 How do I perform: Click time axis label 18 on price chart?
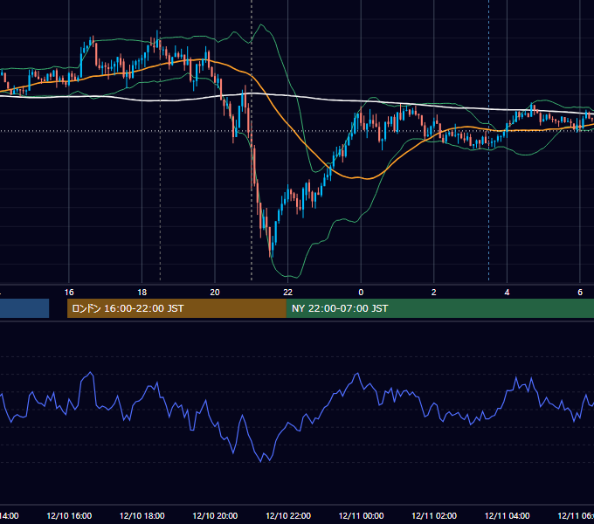[142, 293]
